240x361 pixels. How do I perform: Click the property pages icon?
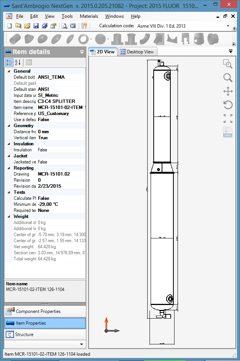[29, 62]
